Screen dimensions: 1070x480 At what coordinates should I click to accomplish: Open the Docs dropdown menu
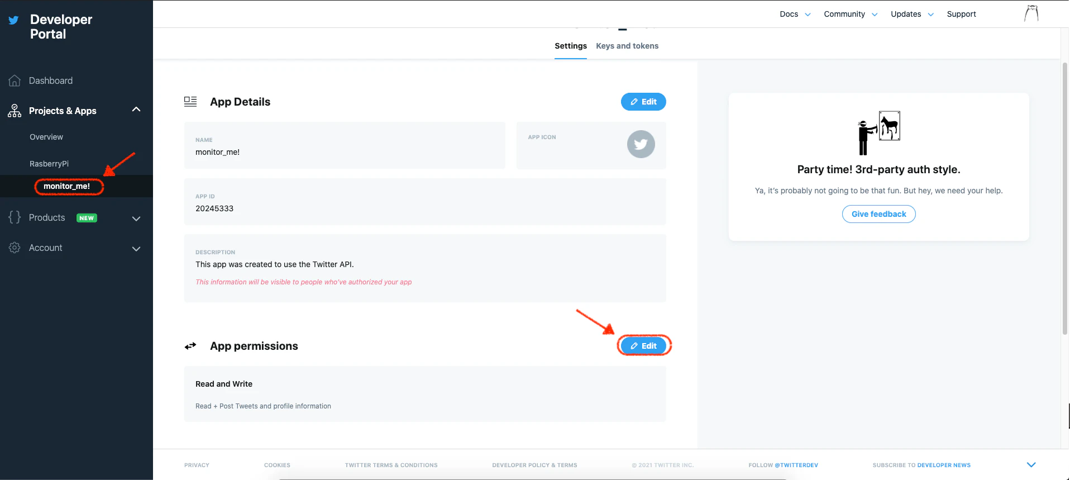coord(795,14)
